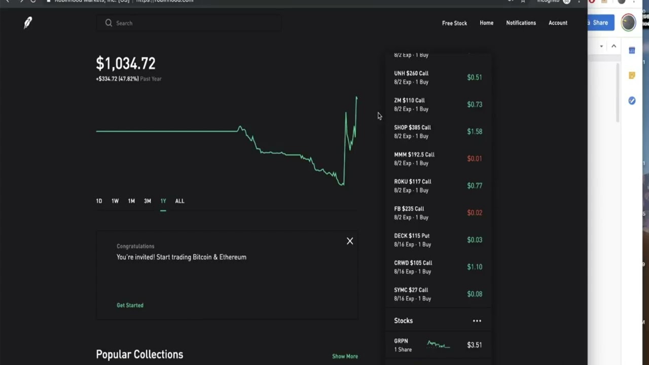Click the browser bookmark star icon
The width and height of the screenshot is (649, 365).
(x=523, y=2)
